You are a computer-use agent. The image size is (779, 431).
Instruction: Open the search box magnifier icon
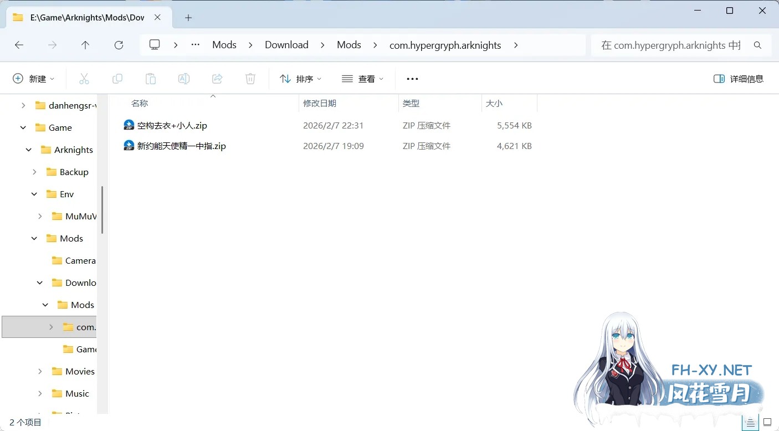tap(757, 45)
